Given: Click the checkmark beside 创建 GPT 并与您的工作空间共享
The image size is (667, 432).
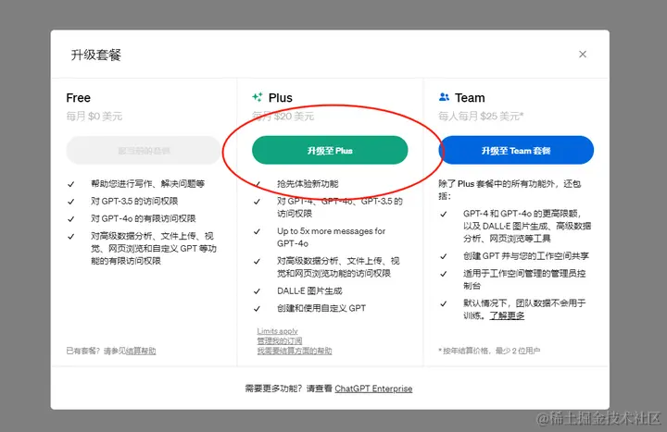Looking at the screenshot, I should (443, 256).
